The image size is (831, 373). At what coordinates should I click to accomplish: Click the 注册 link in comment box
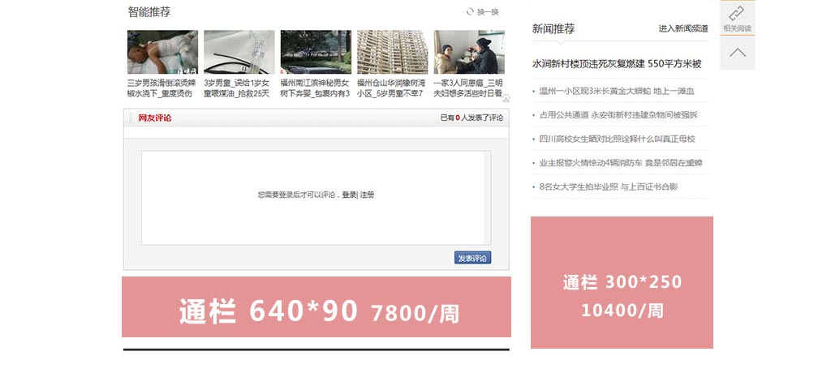point(367,195)
